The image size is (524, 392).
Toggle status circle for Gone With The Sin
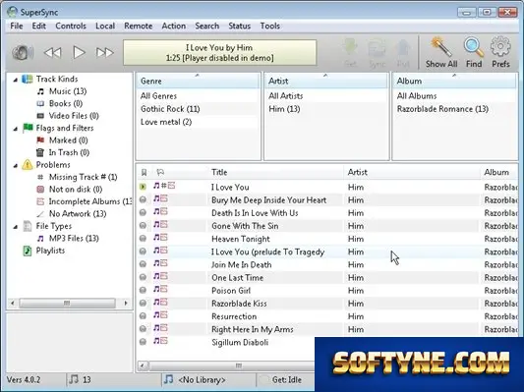pyautogui.click(x=143, y=225)
